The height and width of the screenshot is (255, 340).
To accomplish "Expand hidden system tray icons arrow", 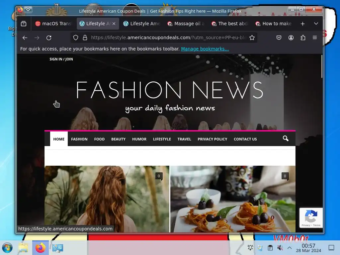I will [290, 248].
